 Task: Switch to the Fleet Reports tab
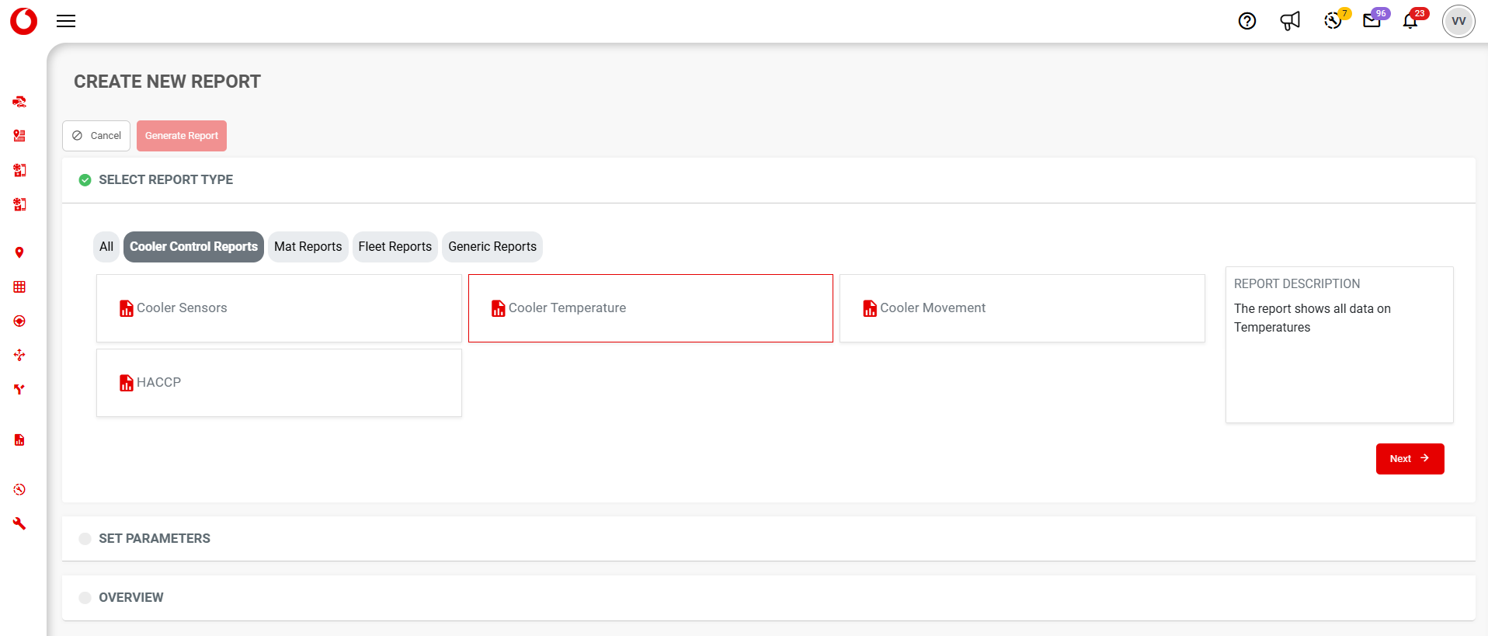click(395, 247)
